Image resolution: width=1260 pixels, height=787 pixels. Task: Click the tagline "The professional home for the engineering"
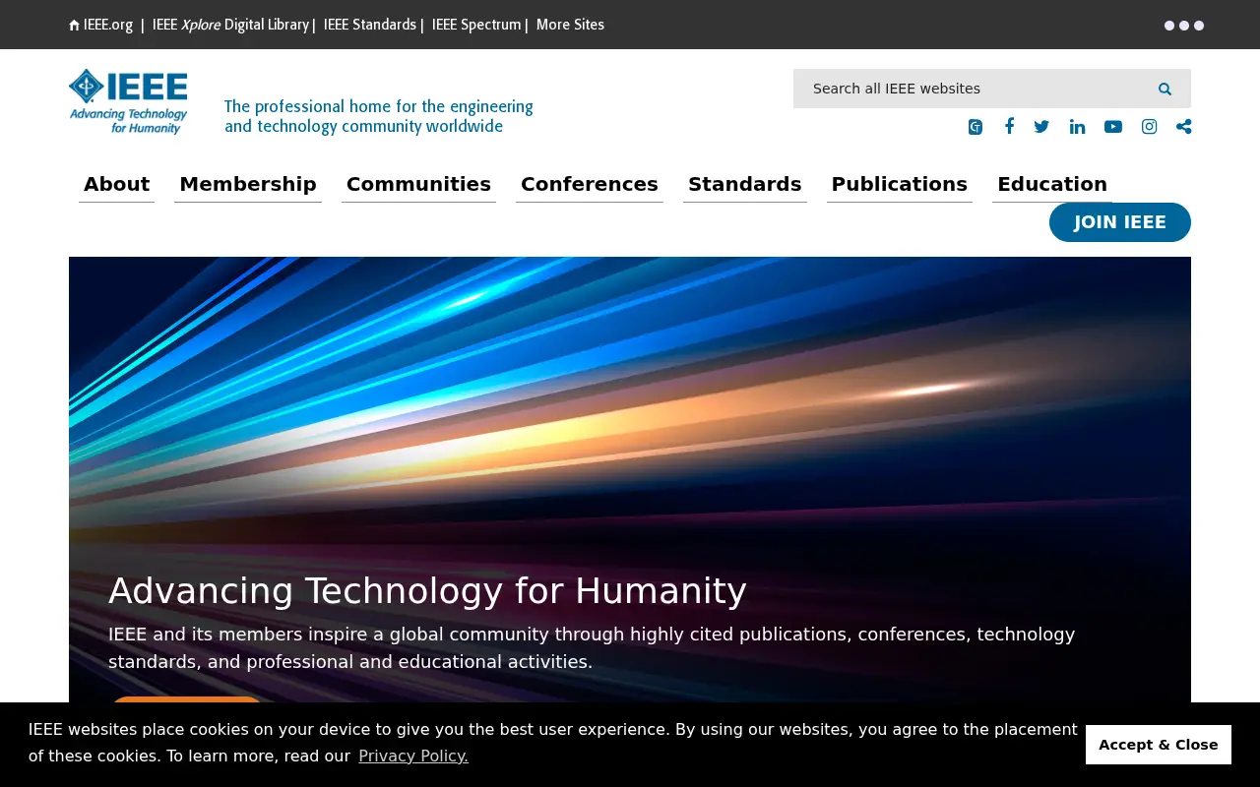[379, 106]
